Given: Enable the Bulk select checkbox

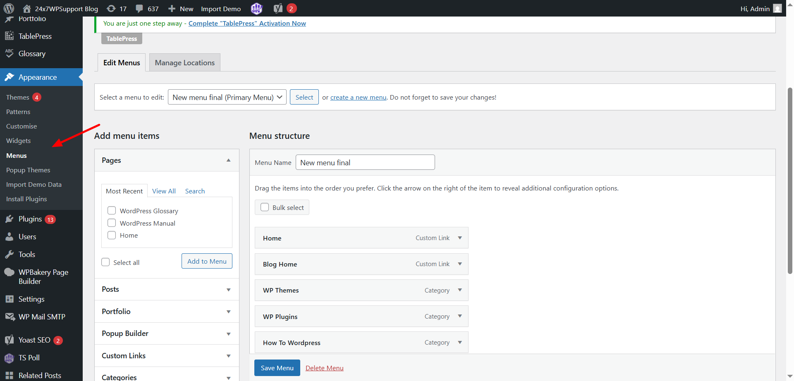Looking at the screenshot, I should pyautogui.click(x=265, y=207).
